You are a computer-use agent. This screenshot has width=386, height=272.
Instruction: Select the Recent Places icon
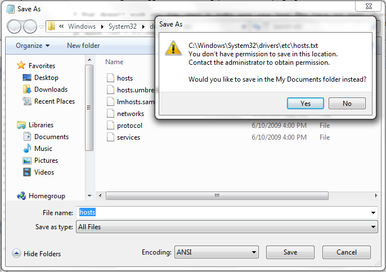pyautogui.click(x=27, y=101)
